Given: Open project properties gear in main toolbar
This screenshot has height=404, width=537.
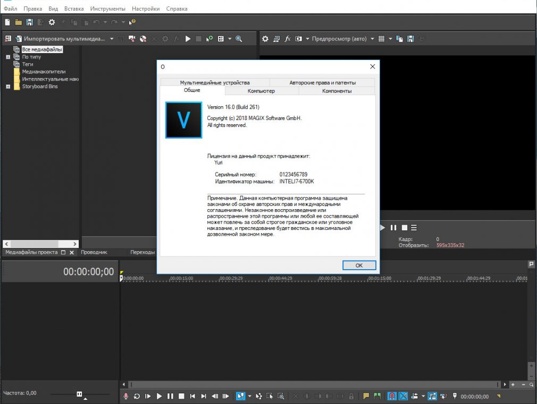Looking at the screenshot, I should [52, 23].
